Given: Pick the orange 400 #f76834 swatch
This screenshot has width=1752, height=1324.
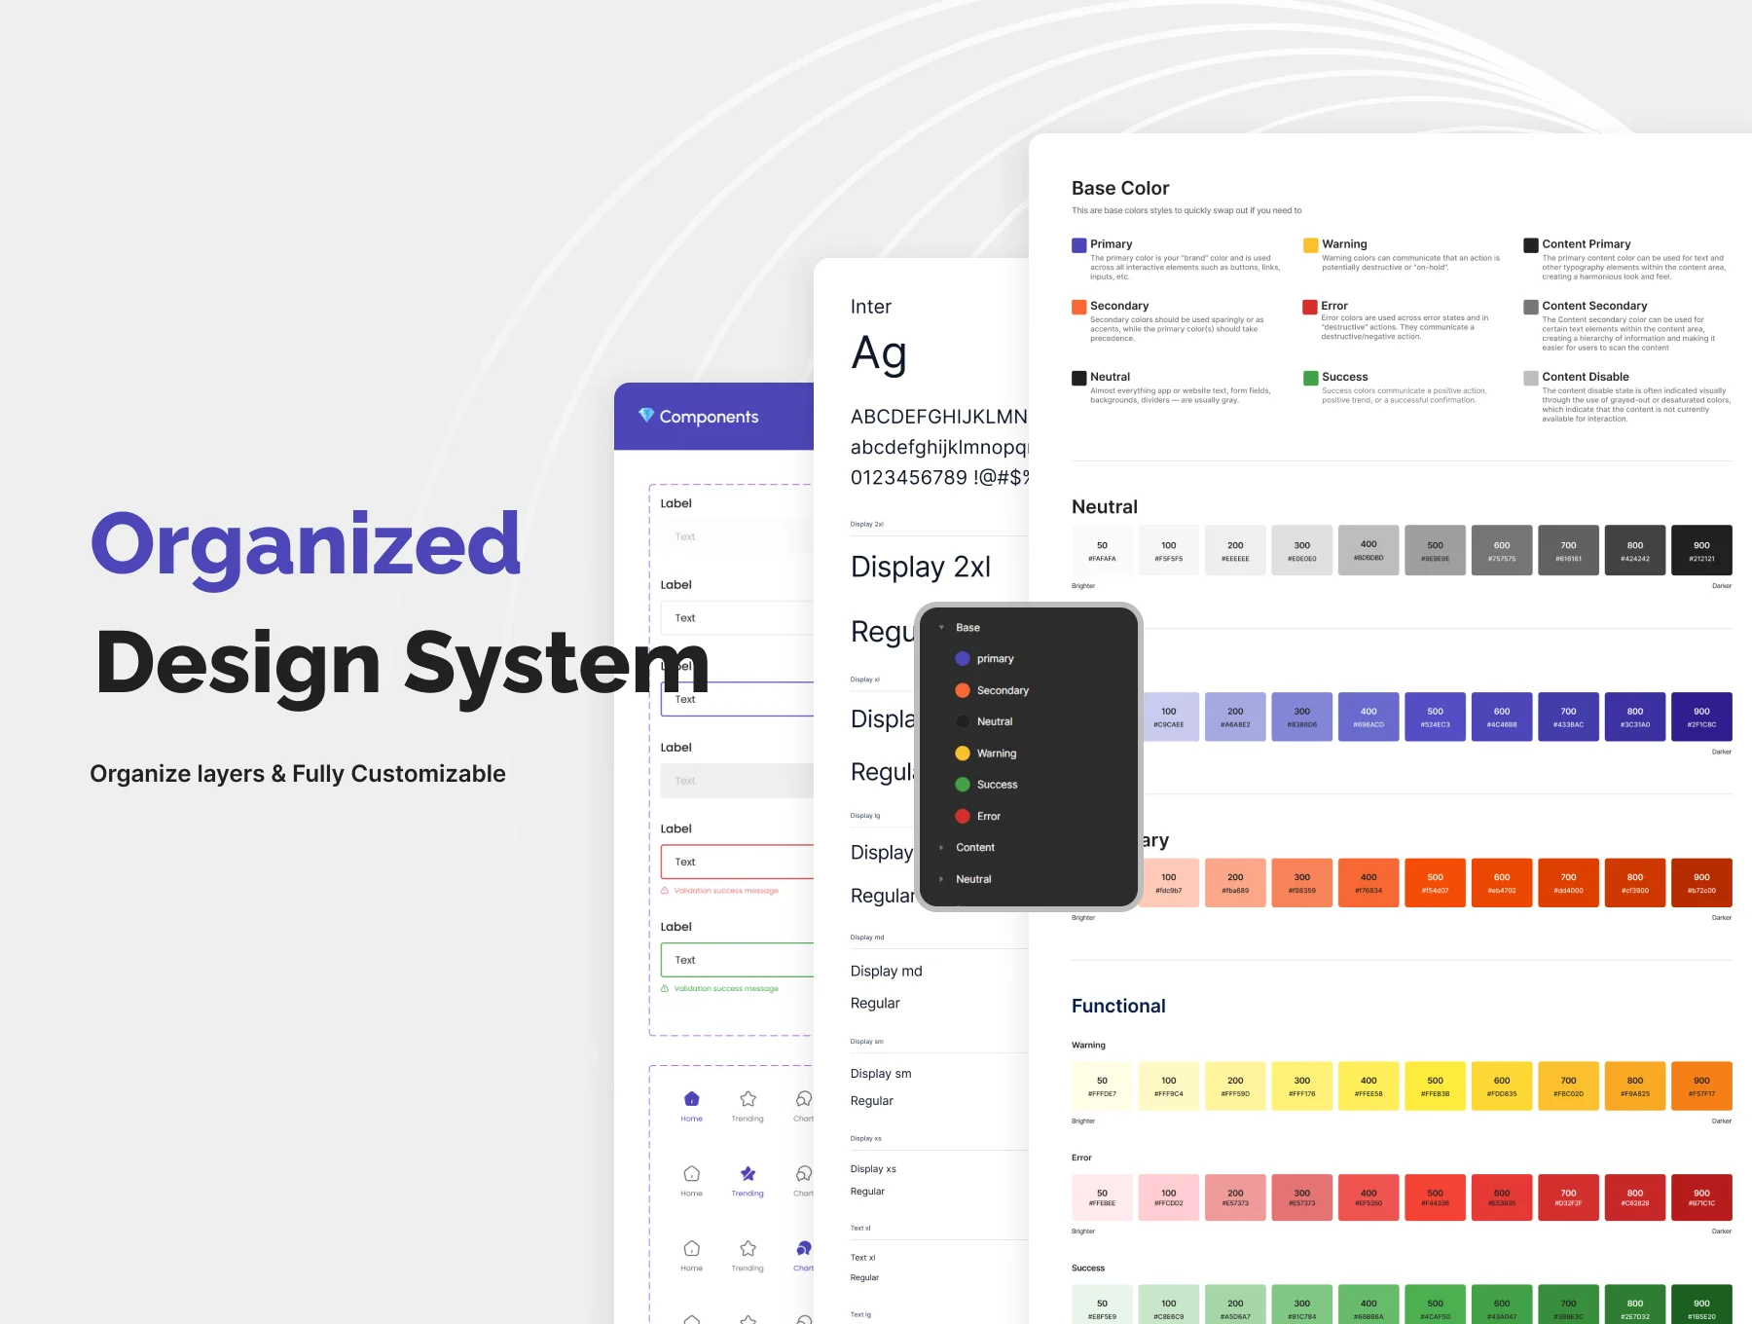Looking at the screenshot, I should 1369,883.
